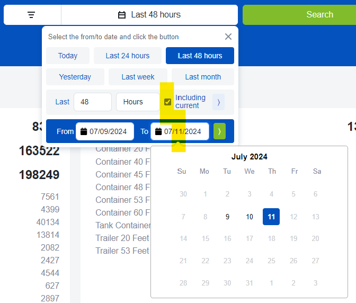Select highlighted July 11 in calendar
Image resolution: width=356 pixels, height=303 pixels.
(271, 217)
